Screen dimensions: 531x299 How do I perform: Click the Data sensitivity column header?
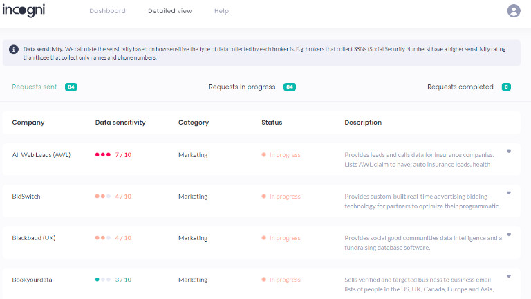tap(120, 123)
